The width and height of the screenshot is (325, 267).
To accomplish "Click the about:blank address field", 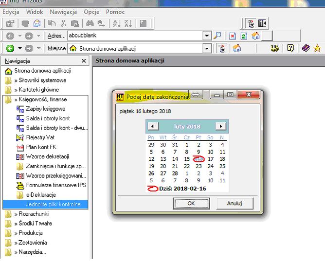I will click(135, 36).
